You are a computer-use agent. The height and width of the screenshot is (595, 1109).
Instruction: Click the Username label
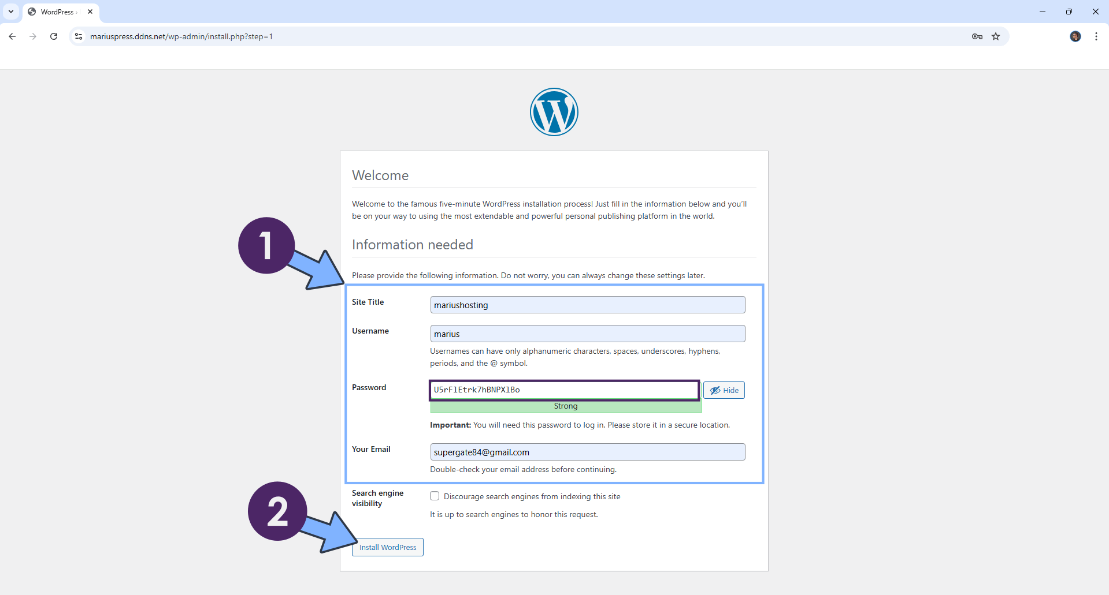370,331
